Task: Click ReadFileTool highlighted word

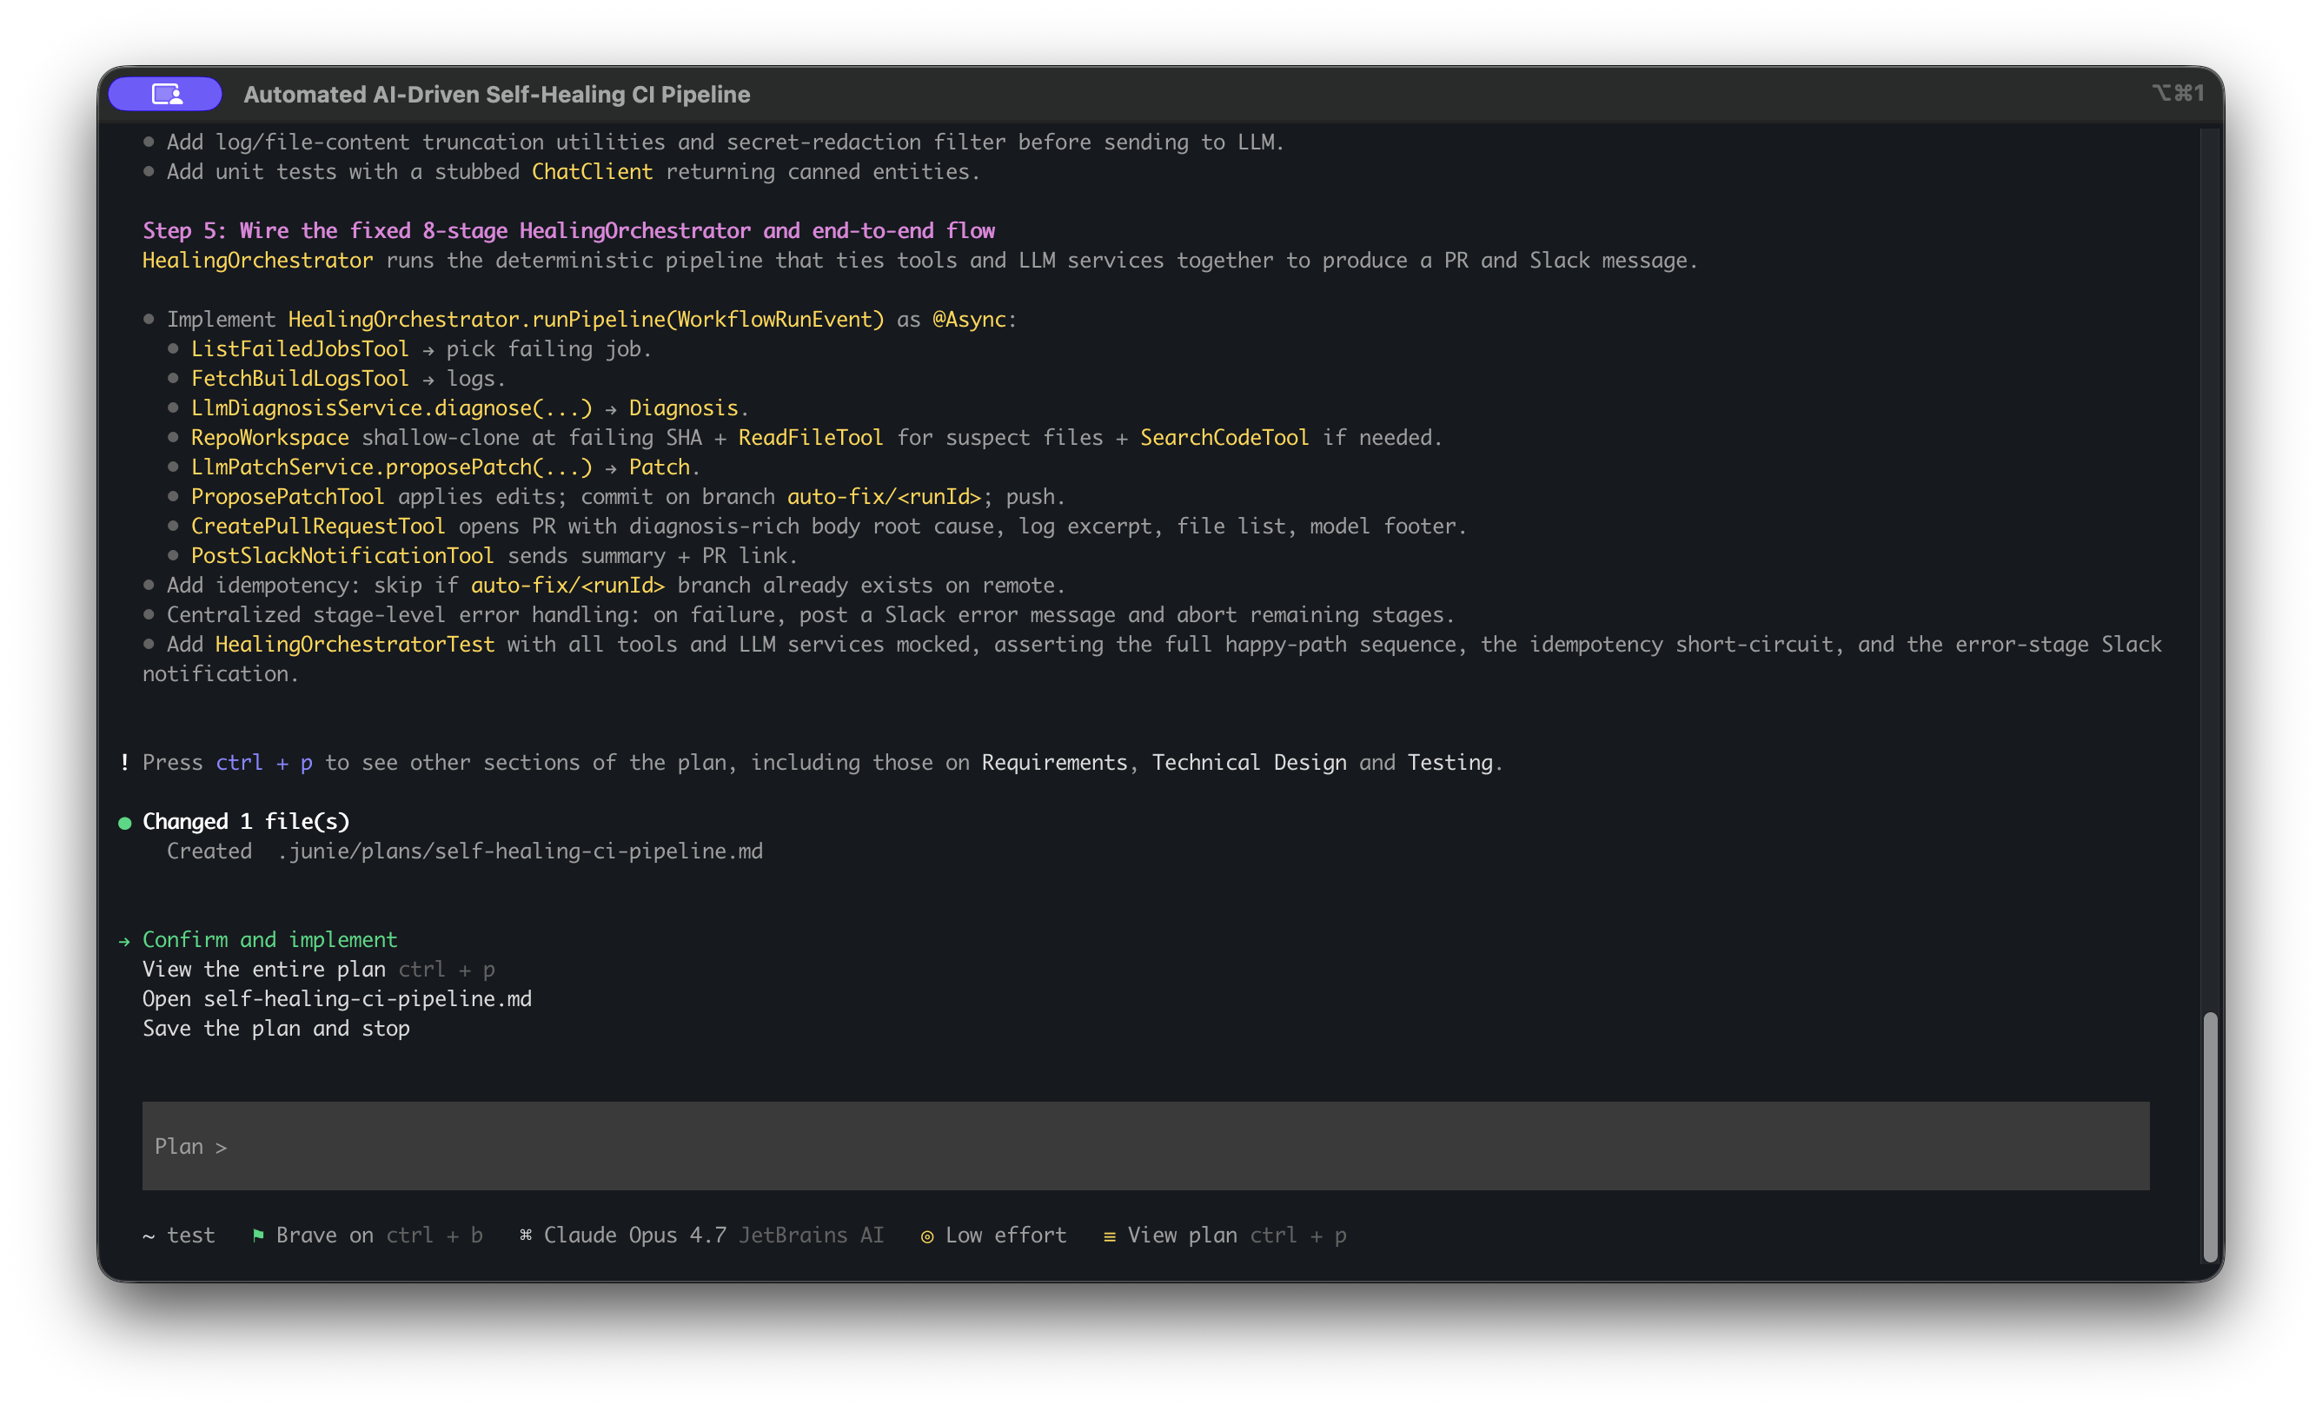Action: [x=811, y=438]
